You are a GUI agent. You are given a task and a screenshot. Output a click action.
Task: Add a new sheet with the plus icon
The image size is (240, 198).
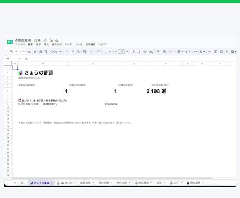pyautogui.click(x=15, y=183)
